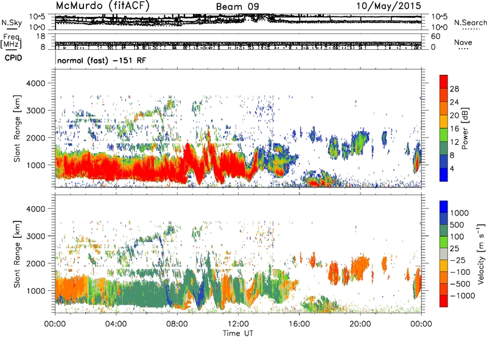Click the 10/May/2015 date label

point(388,6)
